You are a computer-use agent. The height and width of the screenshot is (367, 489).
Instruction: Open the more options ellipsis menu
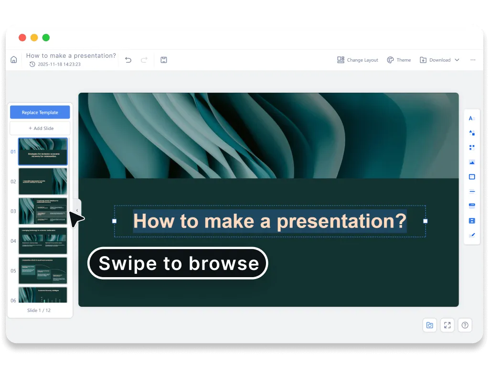(474, 60)
